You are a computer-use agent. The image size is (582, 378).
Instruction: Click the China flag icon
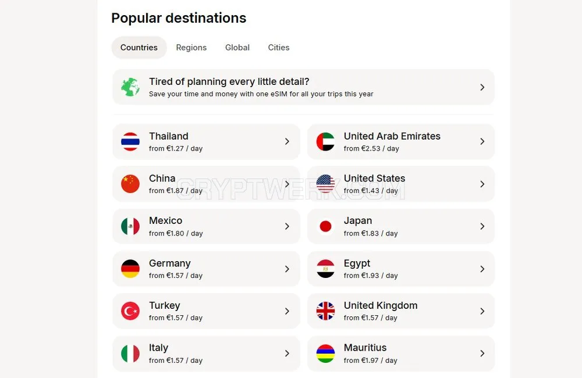[x=130, y=184]
